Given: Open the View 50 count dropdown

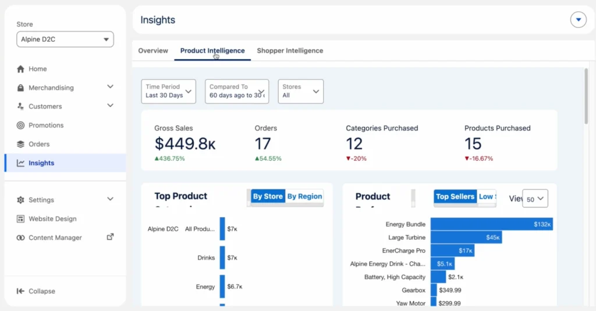Looking at the screenshot, I should point(535,199).
